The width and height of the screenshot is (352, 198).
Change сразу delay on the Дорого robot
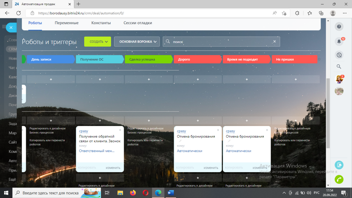tap(182, 131)
